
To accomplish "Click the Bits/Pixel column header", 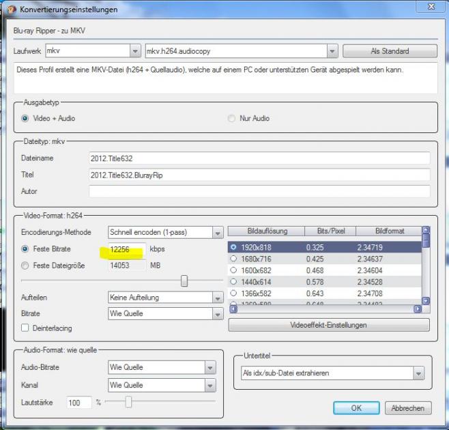I will tap(330, 231).
